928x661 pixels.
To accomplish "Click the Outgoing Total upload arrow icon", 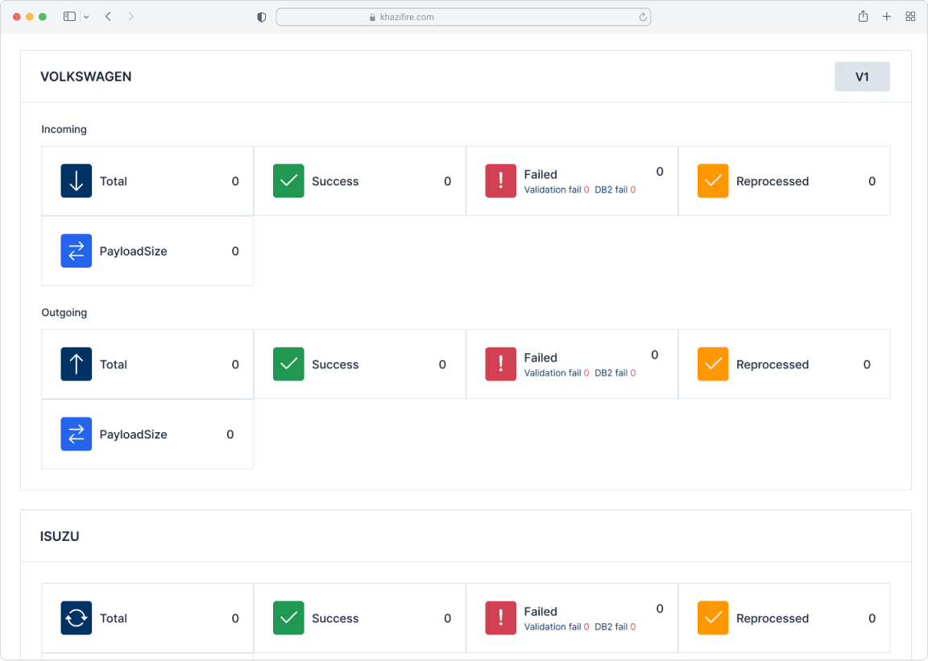I will click(x=76, y=364).
